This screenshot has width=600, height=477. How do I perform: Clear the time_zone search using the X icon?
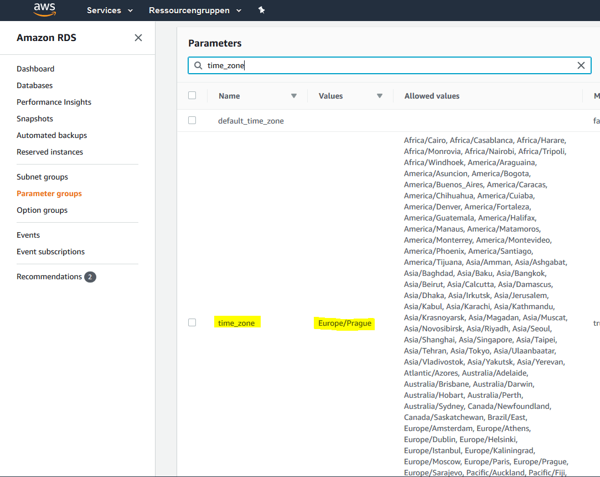pos(581,65)
